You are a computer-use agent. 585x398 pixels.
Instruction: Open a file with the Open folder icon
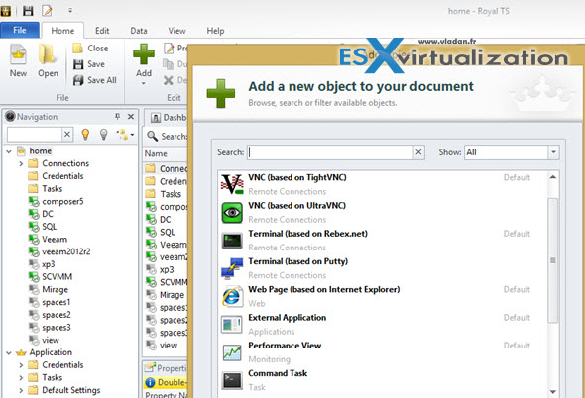pyautogui.click(x=48, y=54)
